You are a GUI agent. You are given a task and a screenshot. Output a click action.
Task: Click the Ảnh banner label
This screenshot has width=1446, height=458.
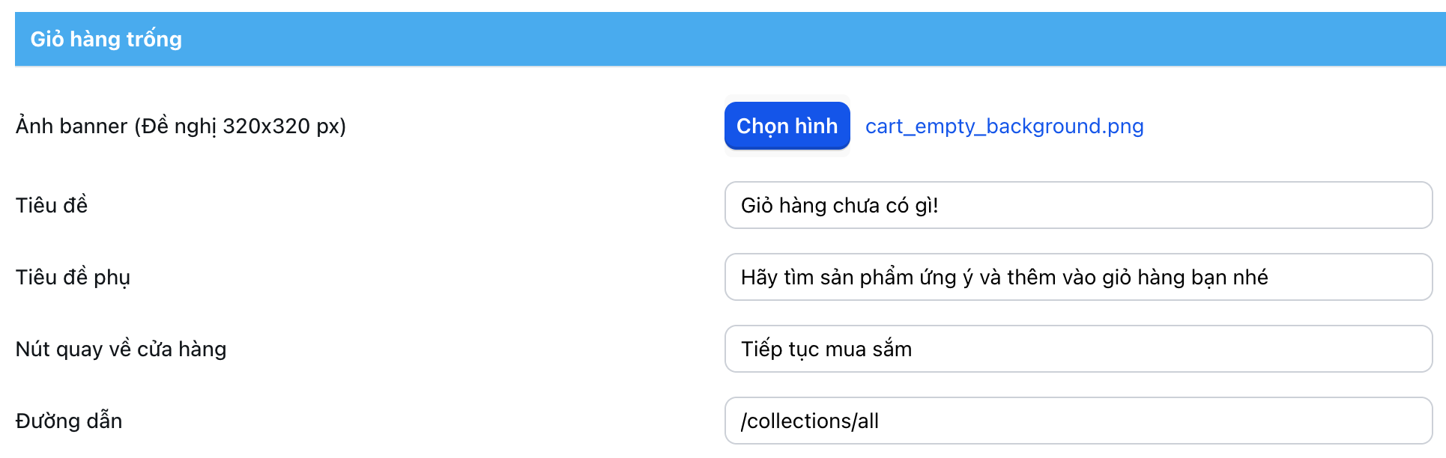tap(181, 126)
